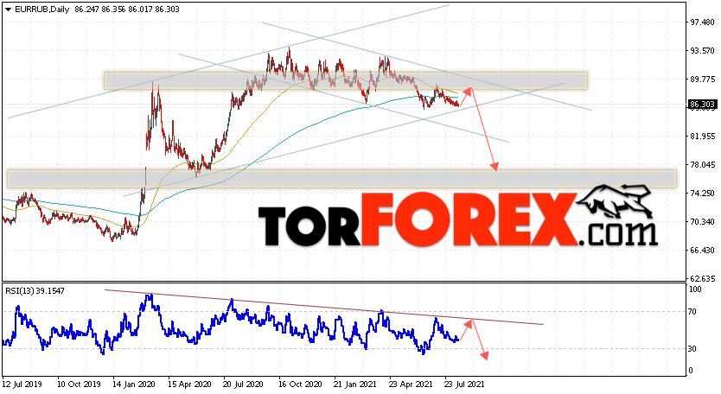The height and width of the screenshot is (394, 721).
Task: Select the RSI(13) 39.1547 indicator label
Action: 35,291
